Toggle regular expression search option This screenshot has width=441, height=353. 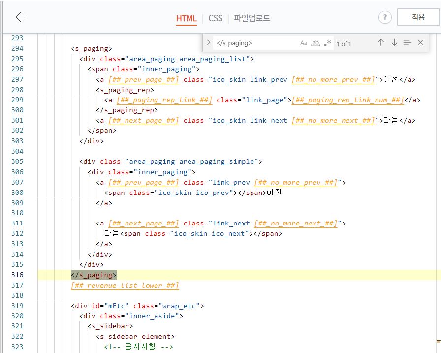327,43
